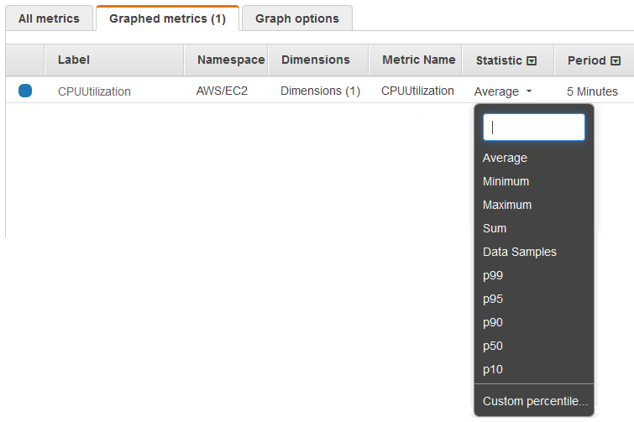Viewport: 634px width, 422px height.
Task: Pick Sum from the statistic menu
Action: (x=495, y=228)
